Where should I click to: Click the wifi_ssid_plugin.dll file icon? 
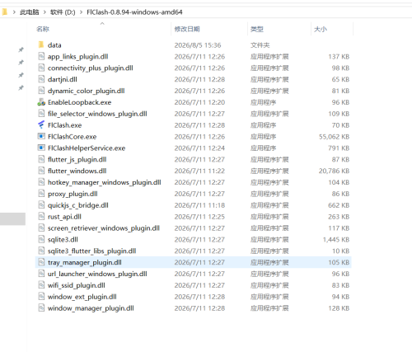coord(41,285)
